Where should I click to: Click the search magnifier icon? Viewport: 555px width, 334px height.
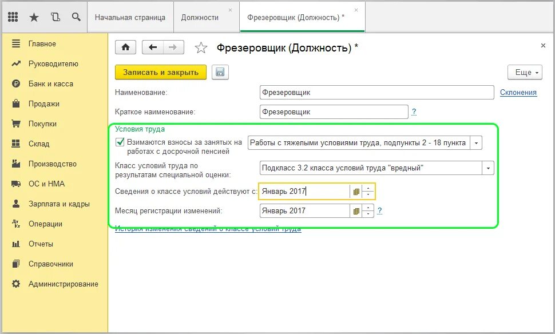(x=76, y=17)
